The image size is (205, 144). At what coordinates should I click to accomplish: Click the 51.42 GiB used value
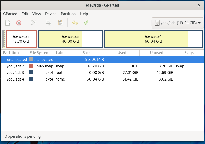click(x=130, y=79)
